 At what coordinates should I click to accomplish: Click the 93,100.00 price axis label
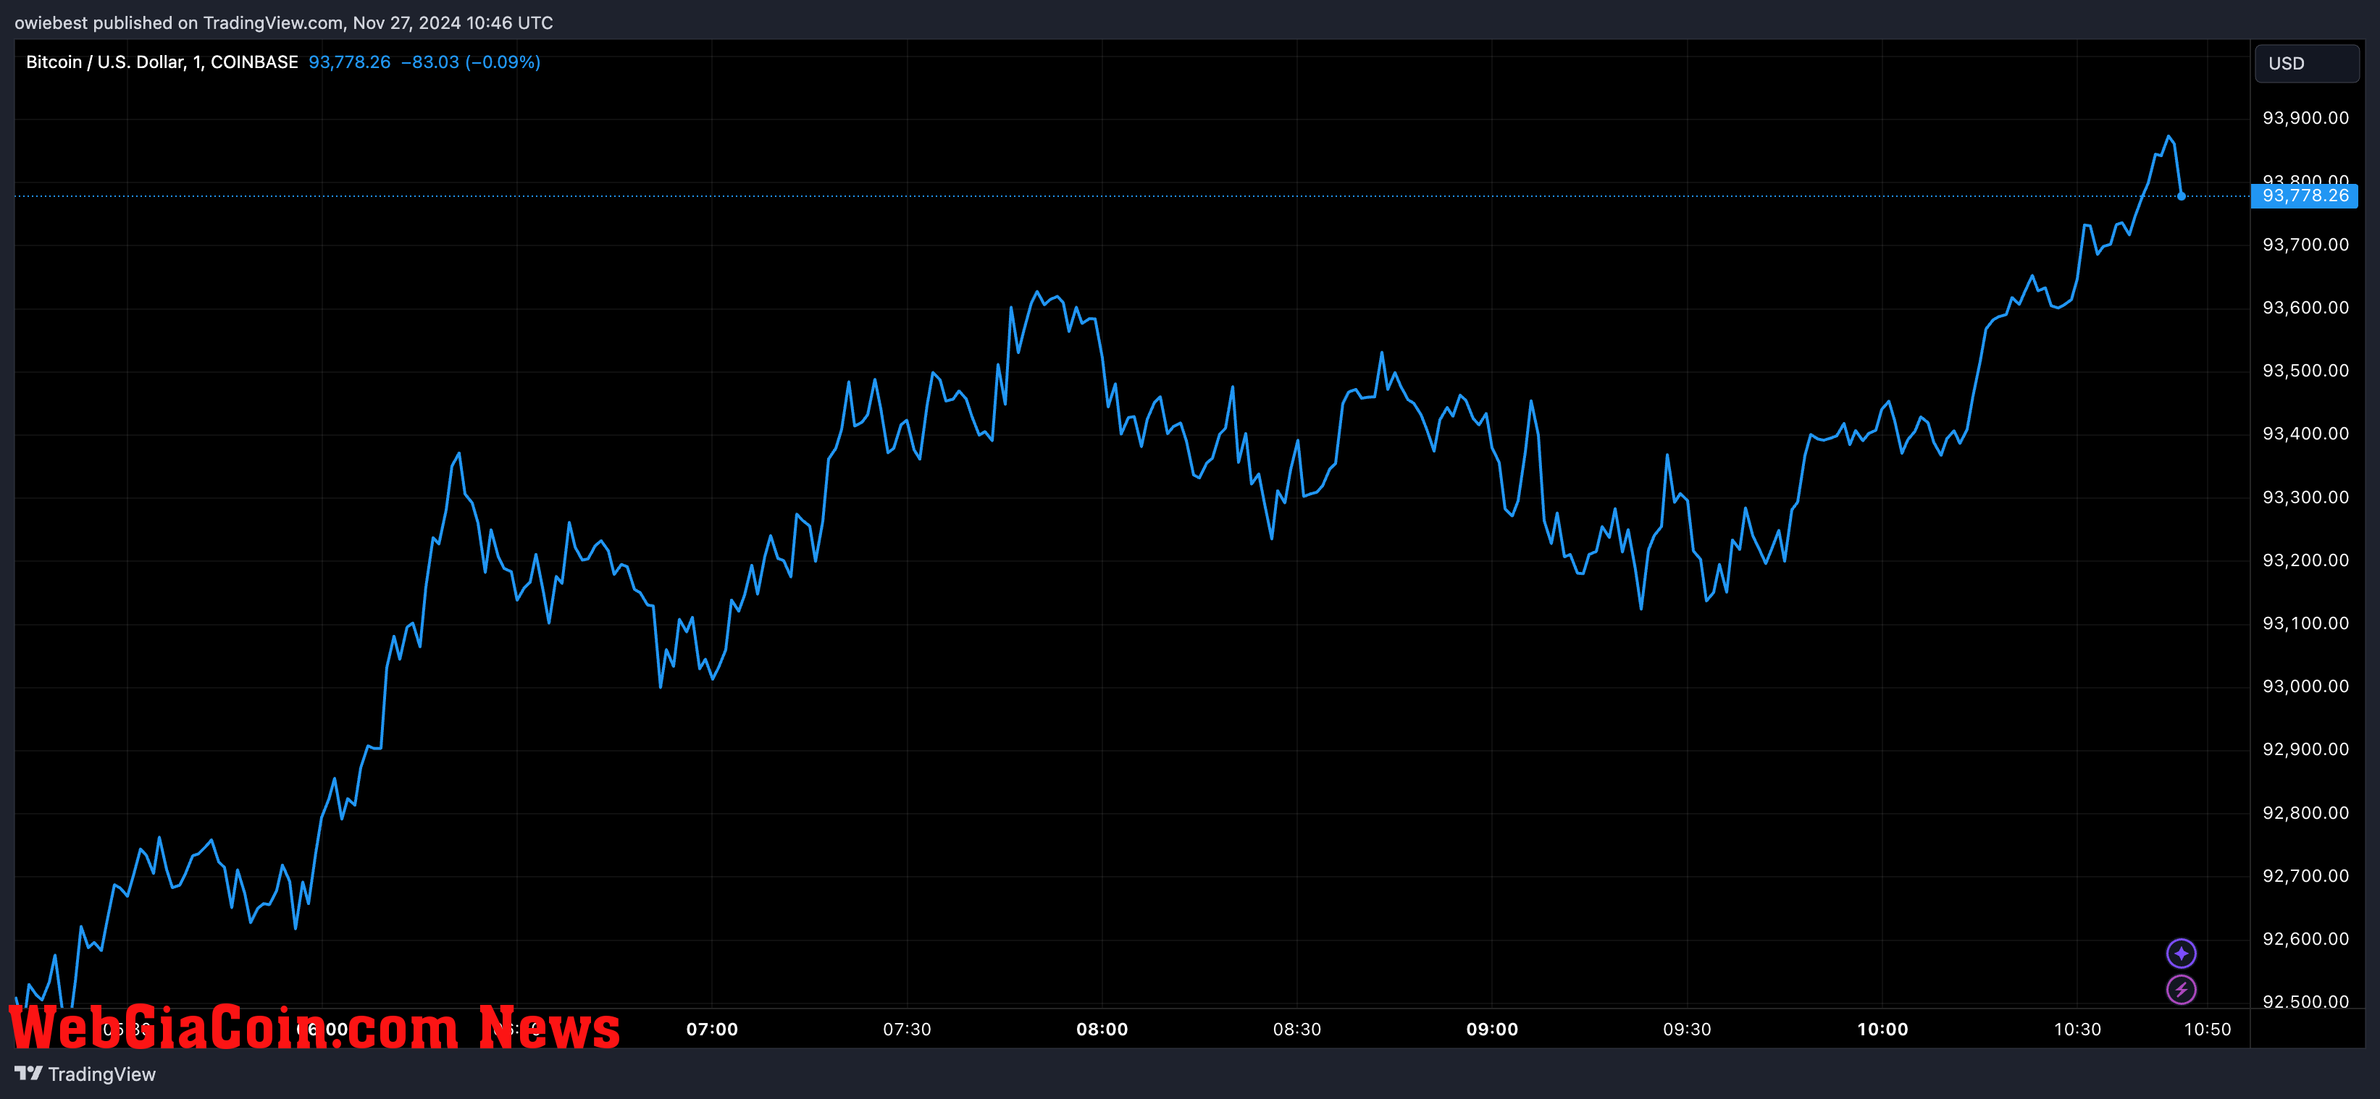(2305, 623)
